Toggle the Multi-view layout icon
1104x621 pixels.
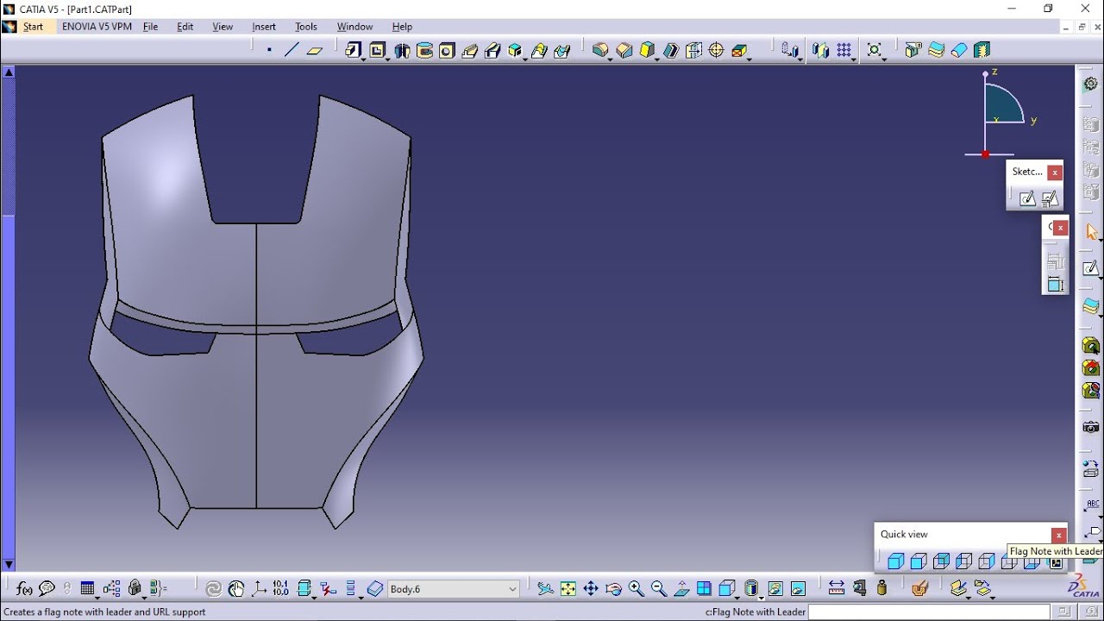click(x=704, y=589)
